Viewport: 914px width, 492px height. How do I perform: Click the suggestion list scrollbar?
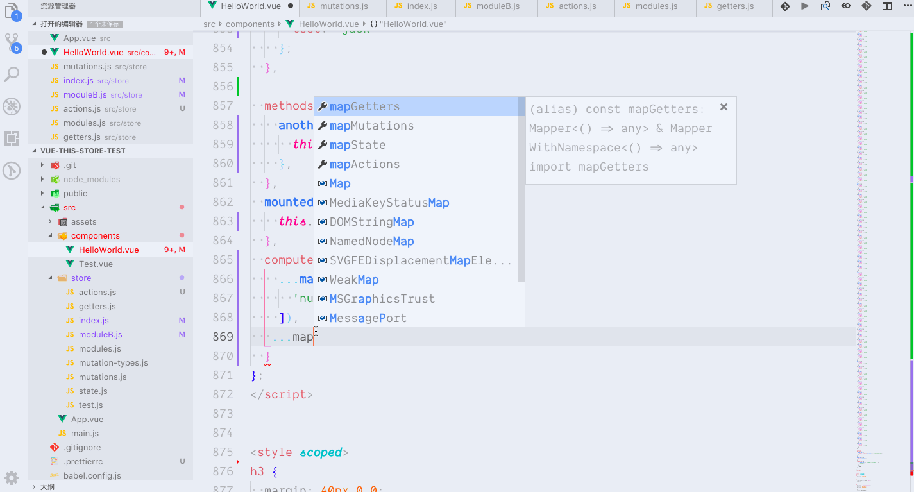(x=521, y=189)
